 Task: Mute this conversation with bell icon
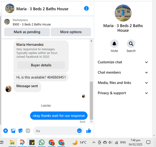coord(114,44)
